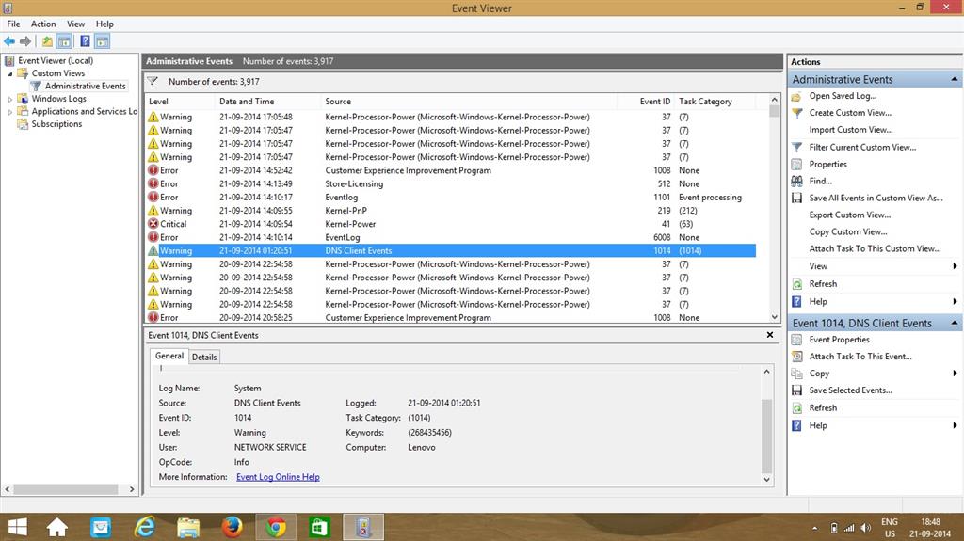964x541 pixels.
Task: Expand Applications and Services Logs node
Action: 9,112
